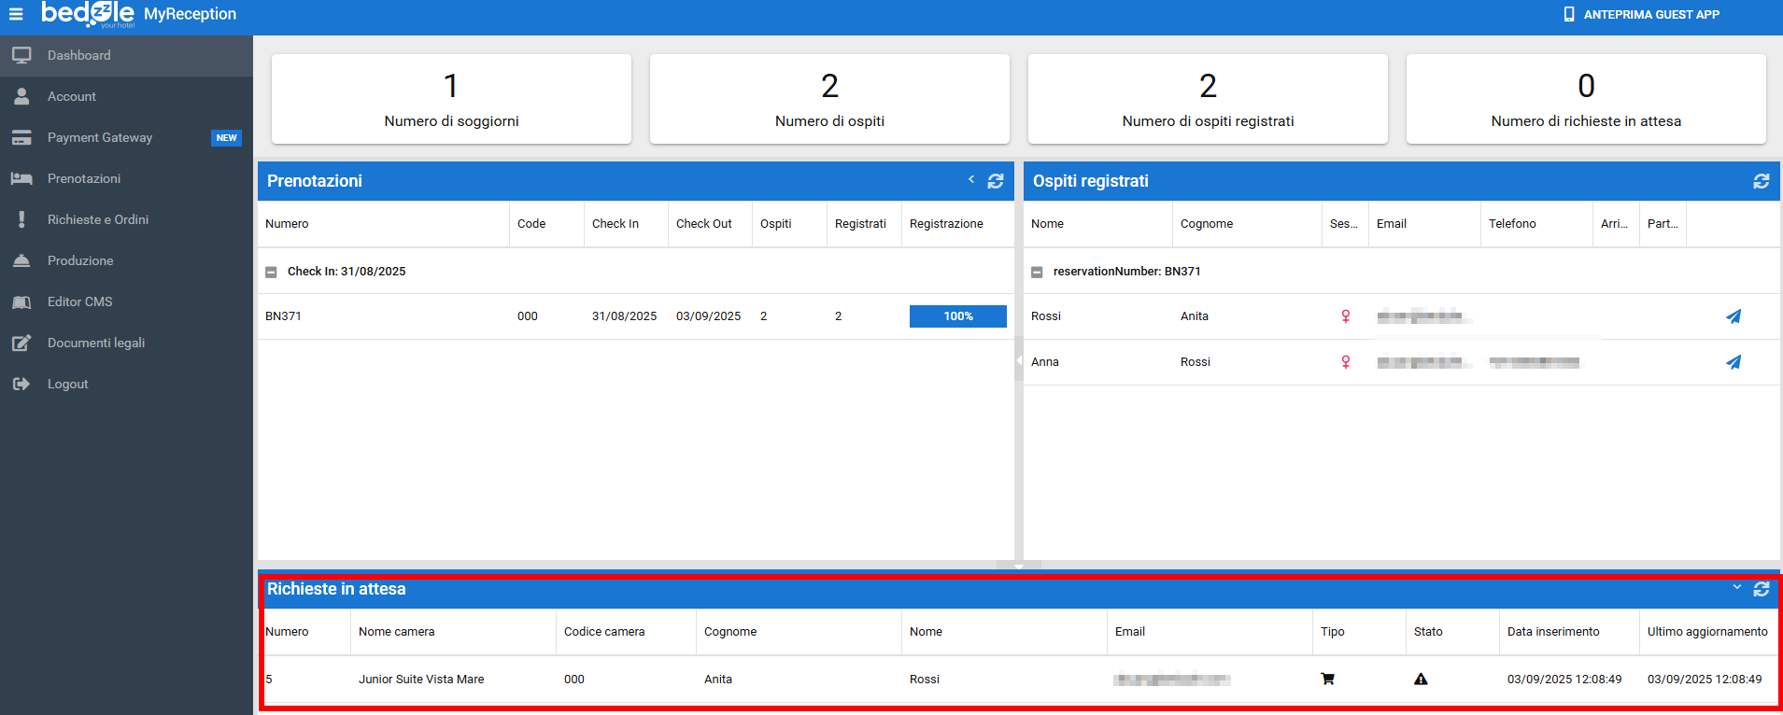This screenshot has width=1783, height=715.
Task: Click the 100% registration progress bar
Action: [957, 316]
